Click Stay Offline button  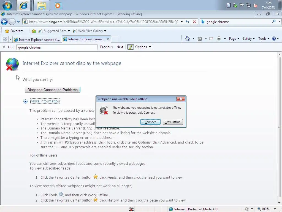(173, 122)
